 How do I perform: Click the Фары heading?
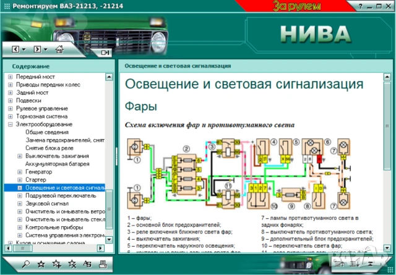point(141,106)
